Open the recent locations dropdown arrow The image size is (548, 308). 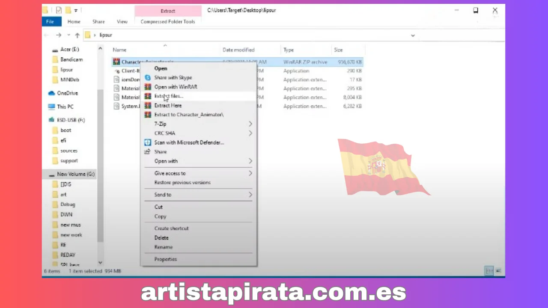click(x=68, y=35)
